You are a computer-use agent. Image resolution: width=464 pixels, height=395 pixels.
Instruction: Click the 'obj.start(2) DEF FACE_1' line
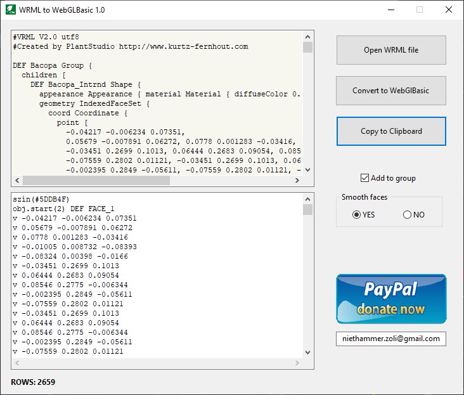point(63,209)
